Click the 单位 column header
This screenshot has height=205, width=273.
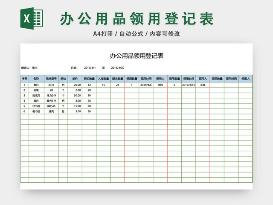(x=63, y=79)
